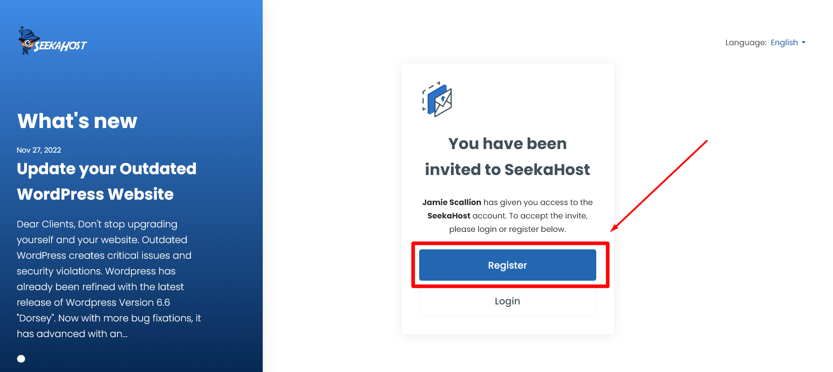Viewport: 833px width, 372px height.
Task: Expand the caret arrow next to English
Action: click(x=804, y=43)
